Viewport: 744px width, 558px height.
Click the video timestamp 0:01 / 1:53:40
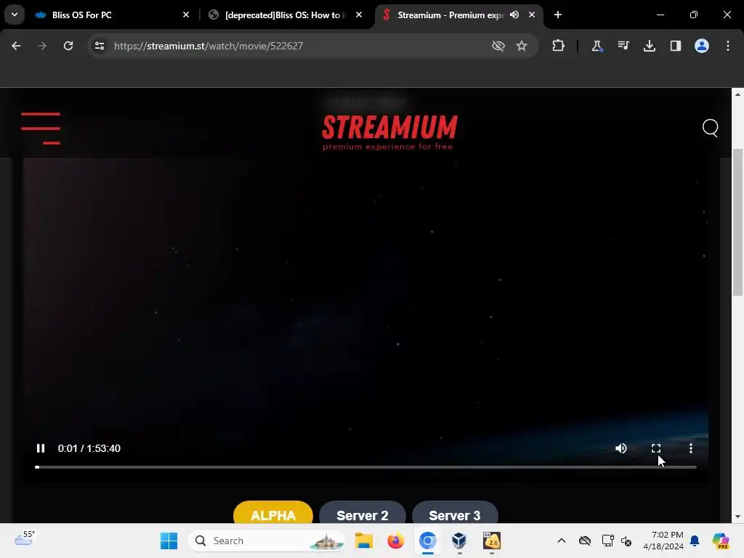coord(89,448)
